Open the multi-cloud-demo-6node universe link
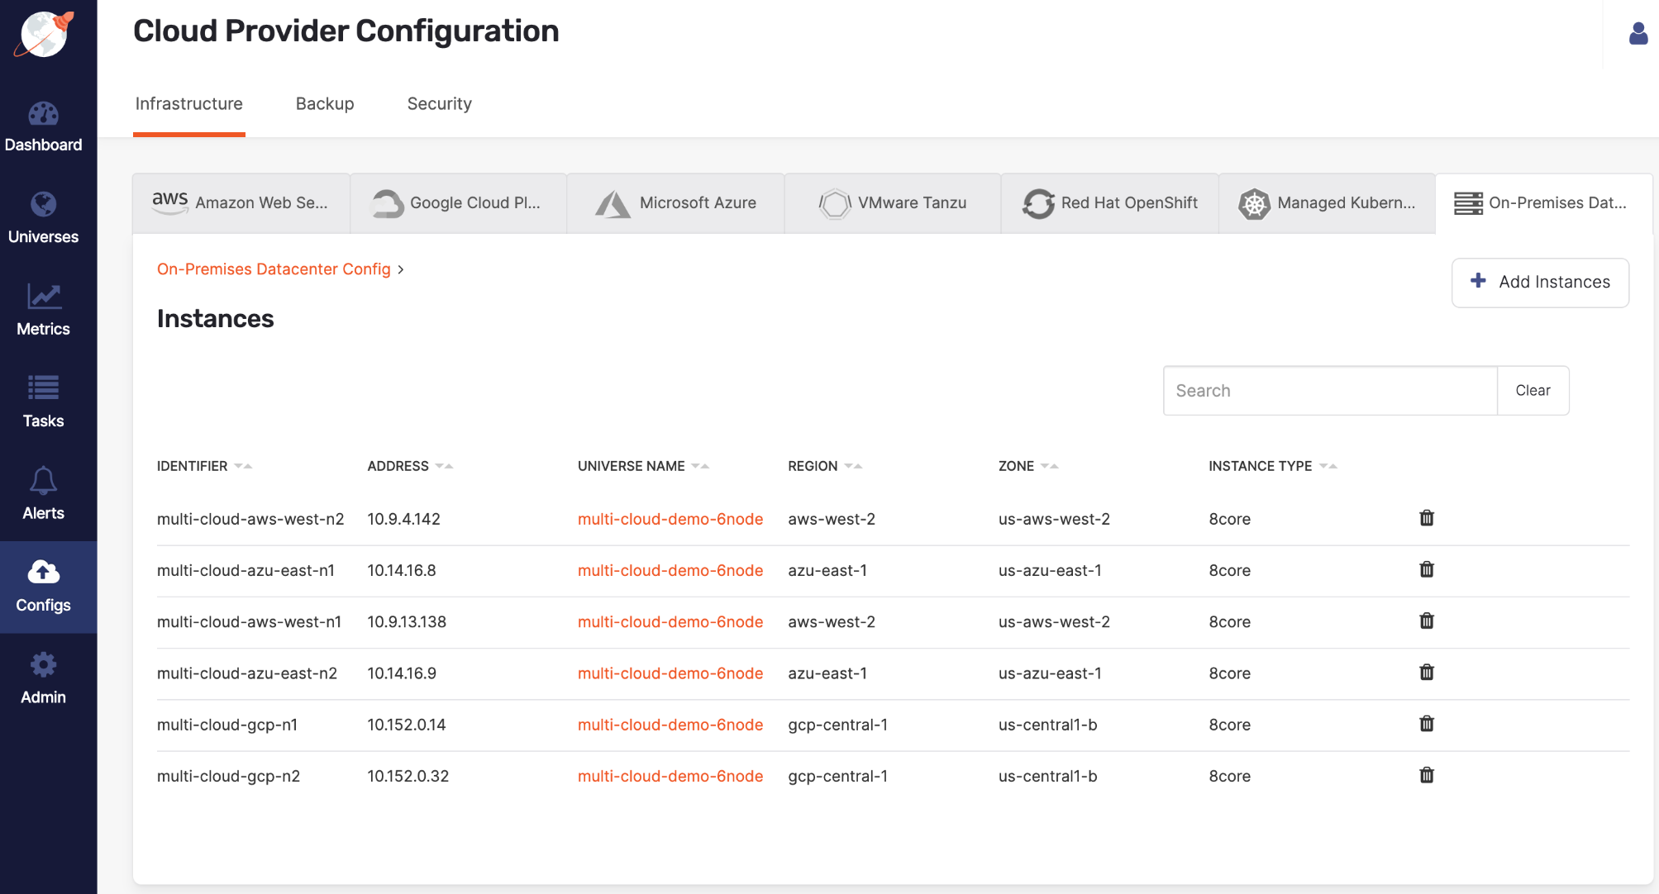 coord(670,519)
